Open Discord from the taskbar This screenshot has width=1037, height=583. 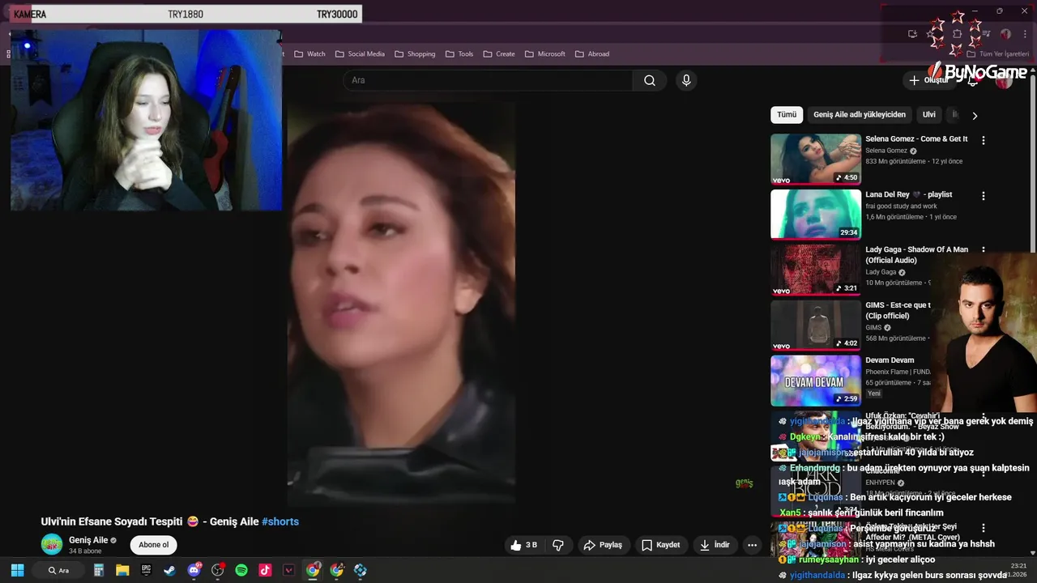(194, 570)
